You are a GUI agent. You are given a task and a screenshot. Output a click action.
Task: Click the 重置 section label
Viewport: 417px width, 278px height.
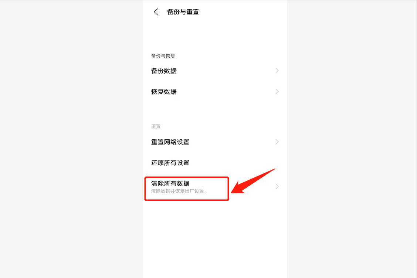tap(156, 126)
